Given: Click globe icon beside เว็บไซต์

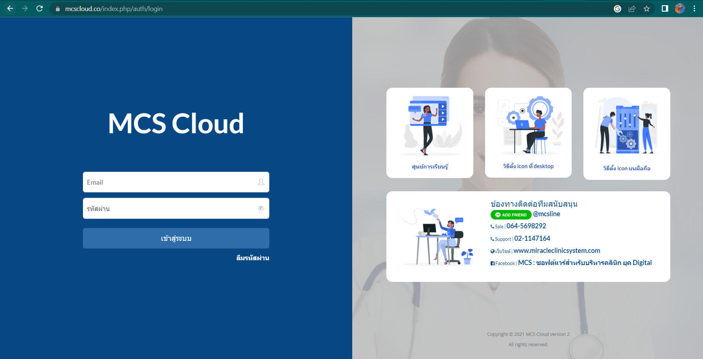Looking at the screenshot, I should pos(493,251).
